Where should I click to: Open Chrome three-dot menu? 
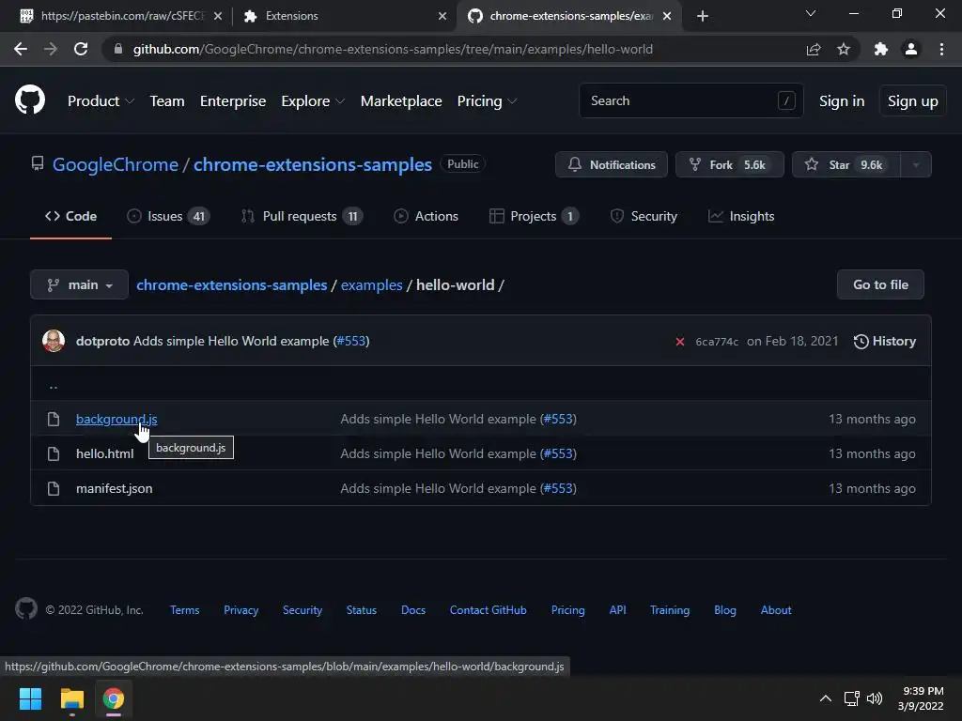(941, 49)
